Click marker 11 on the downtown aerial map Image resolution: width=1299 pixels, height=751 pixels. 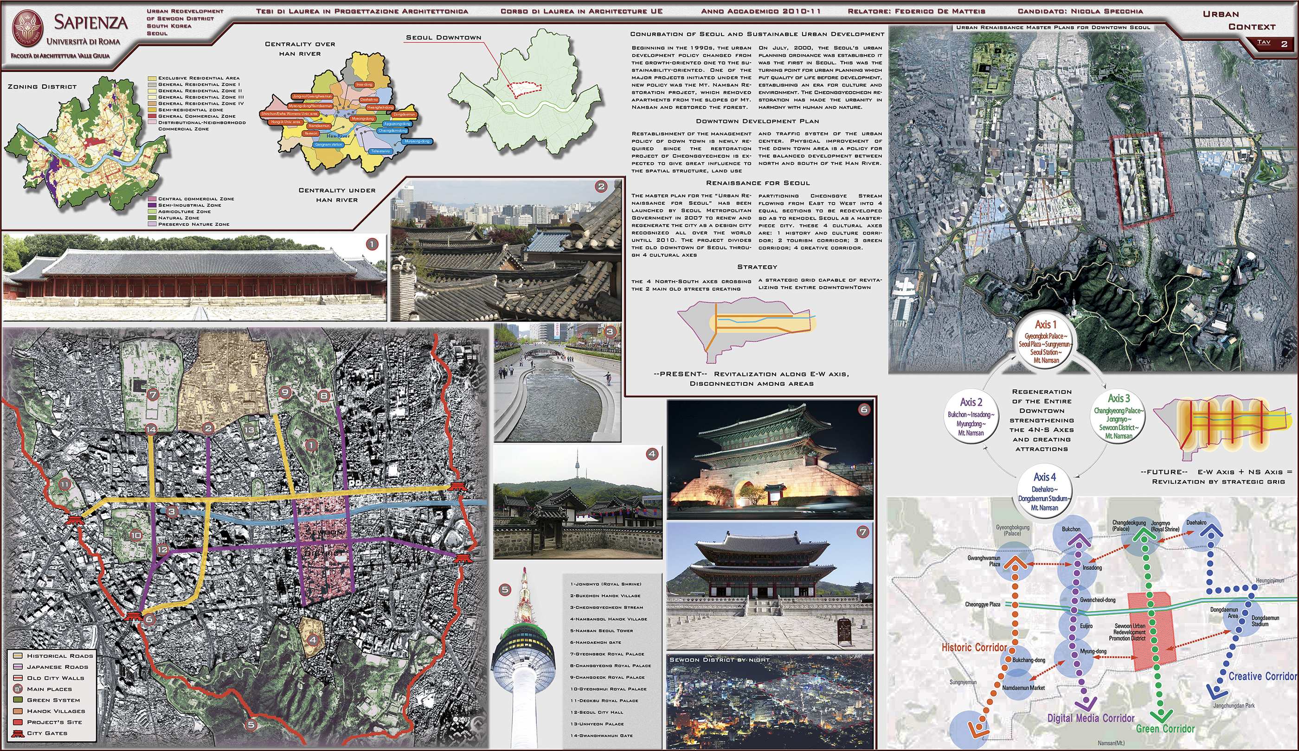click(x=64, y=484)
